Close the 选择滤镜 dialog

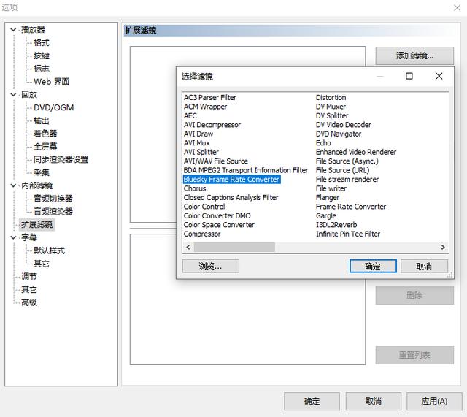[439, 76]
